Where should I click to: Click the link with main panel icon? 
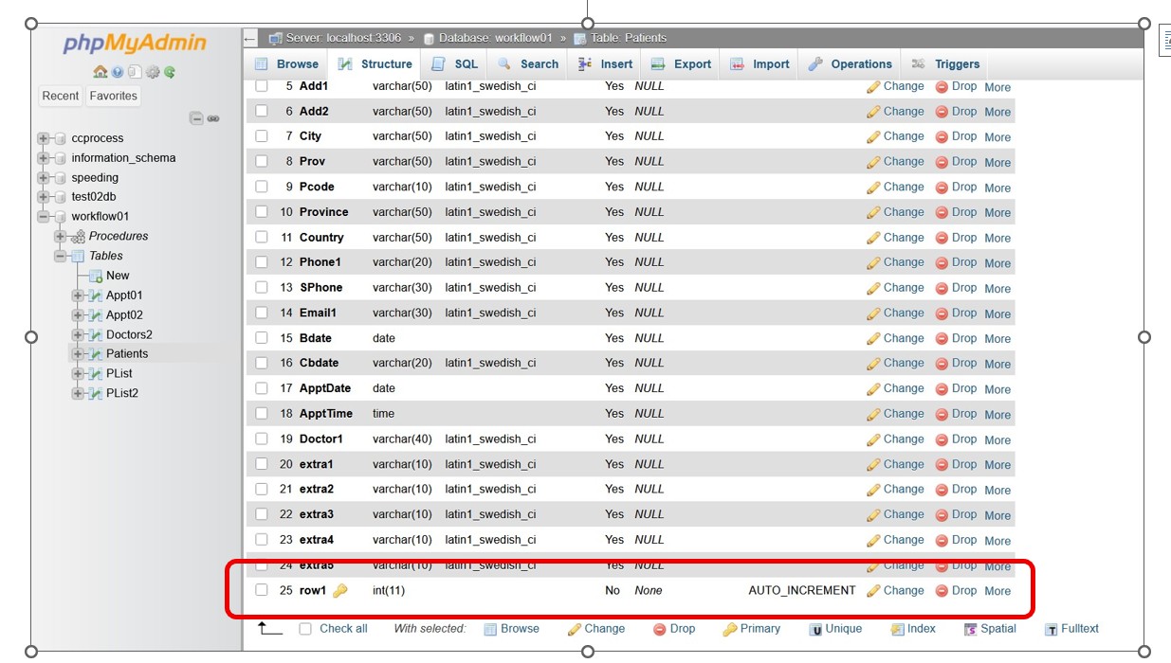[213, 118]
